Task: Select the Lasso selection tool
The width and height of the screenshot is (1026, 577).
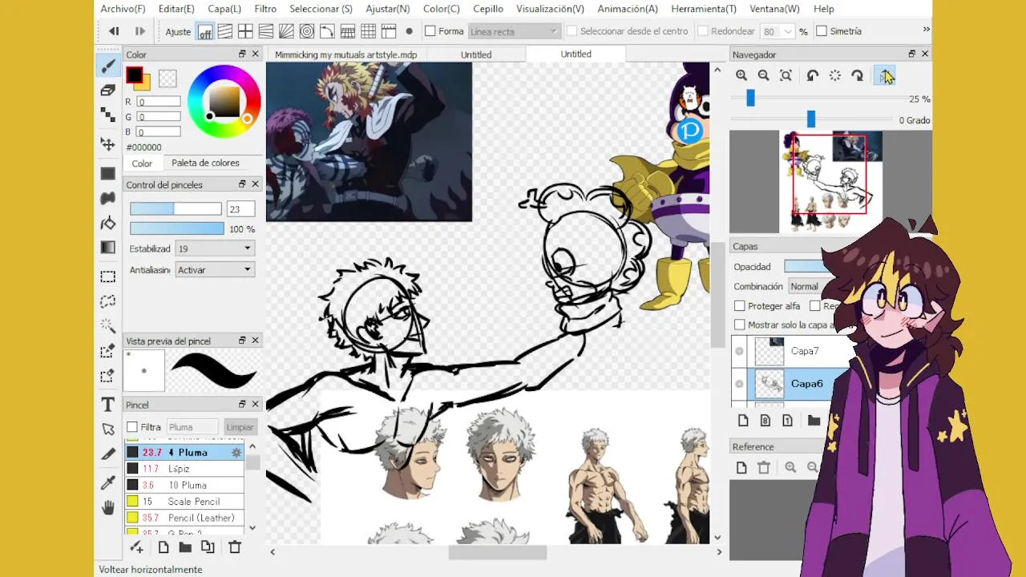Action: 107,301
